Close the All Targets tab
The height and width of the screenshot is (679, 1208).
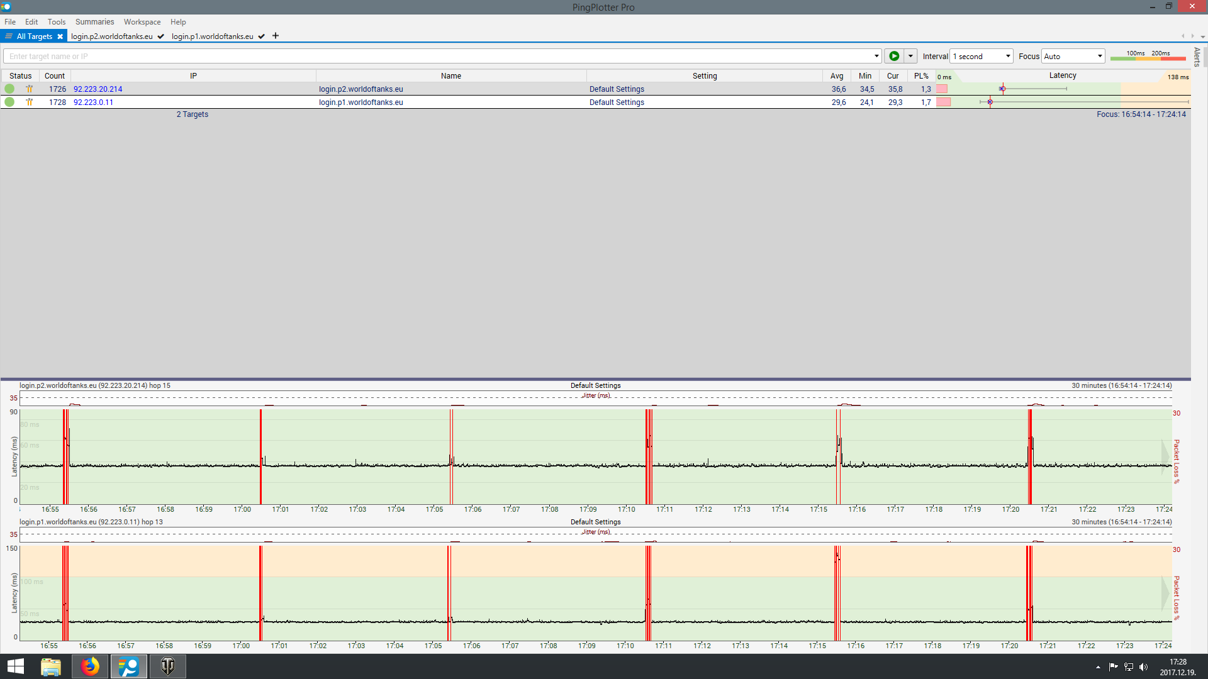(60, 36)
